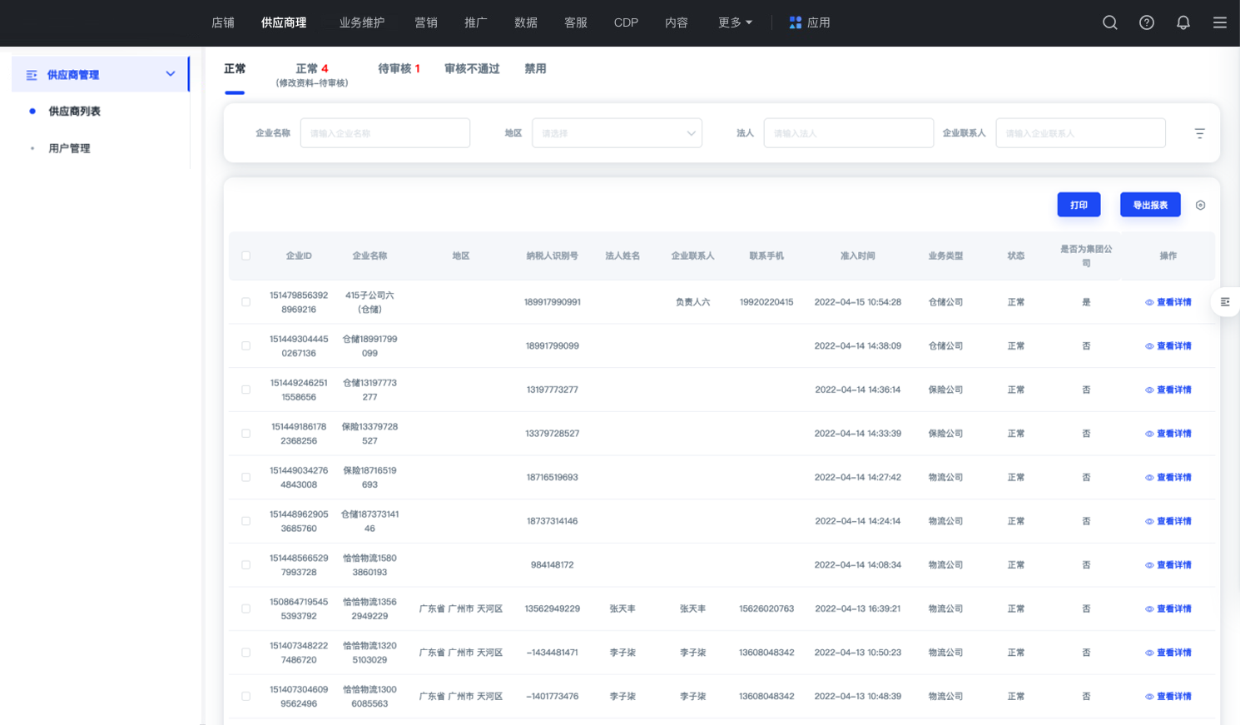This screenshot has width=1240, height=725.
Task: Click eye icon for 仓储18991799099 row
Action: tap(1148, 346)
